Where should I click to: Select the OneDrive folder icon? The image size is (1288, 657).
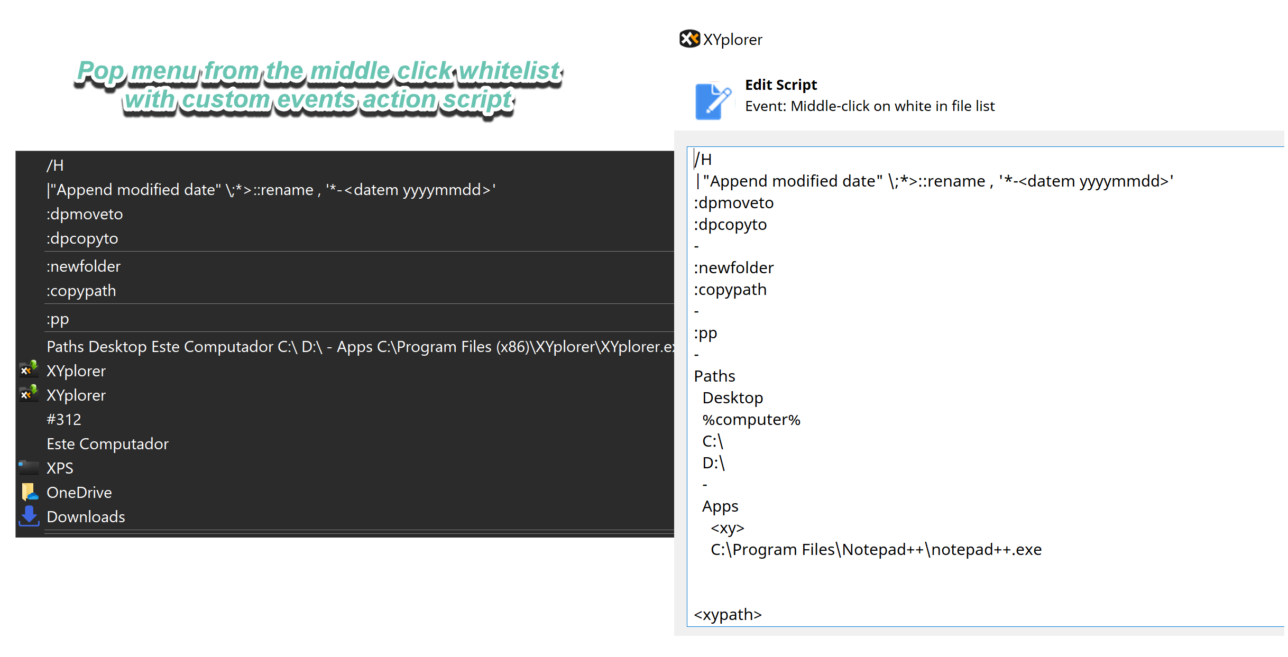[x=29, y=492]
